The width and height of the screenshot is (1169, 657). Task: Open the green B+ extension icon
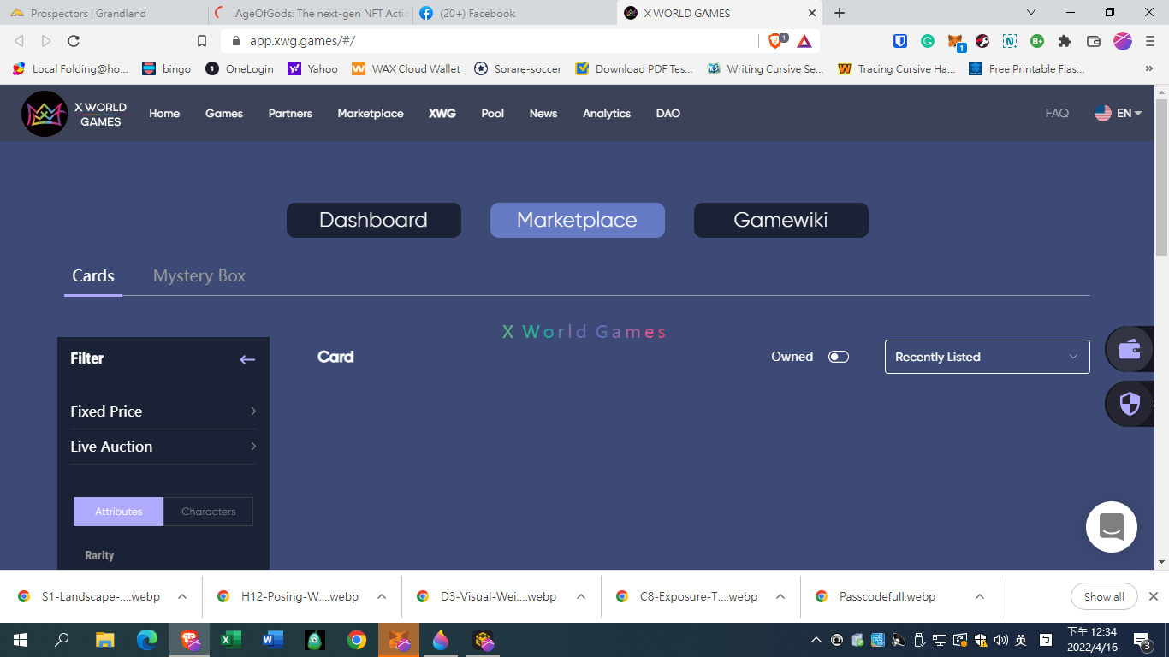pos(1037,40)
